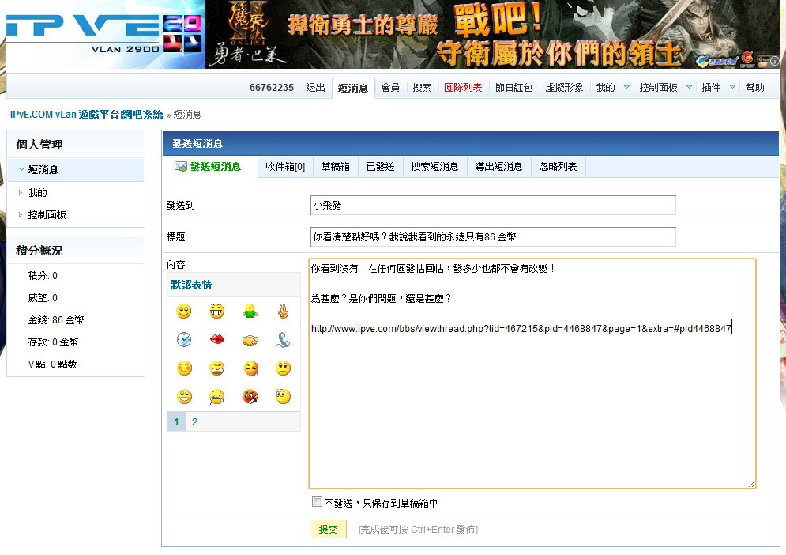Click the 標題 subject input field
The image size is (786, 555).
[493, 236]
